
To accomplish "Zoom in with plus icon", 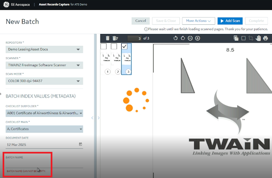I will coord(198,38).
